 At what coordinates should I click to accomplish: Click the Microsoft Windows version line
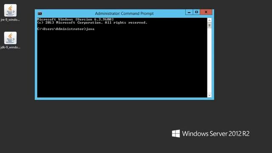click(75, 19)
